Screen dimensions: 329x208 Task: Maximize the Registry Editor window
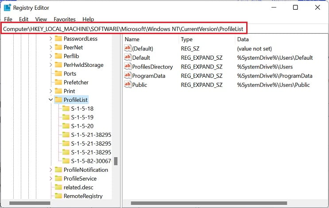pos(295,8)
